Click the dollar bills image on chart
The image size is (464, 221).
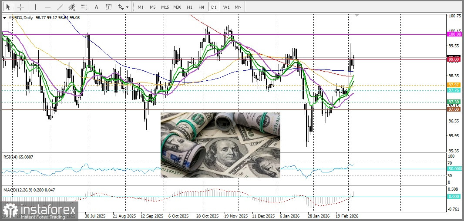(220, 145)
